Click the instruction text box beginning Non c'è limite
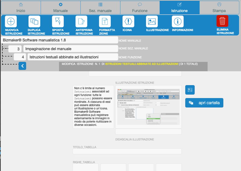This screenshot has width=241, height=171. coord(93,107)
